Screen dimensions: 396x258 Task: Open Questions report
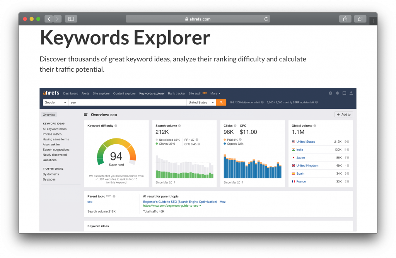[x=49, y=160]
